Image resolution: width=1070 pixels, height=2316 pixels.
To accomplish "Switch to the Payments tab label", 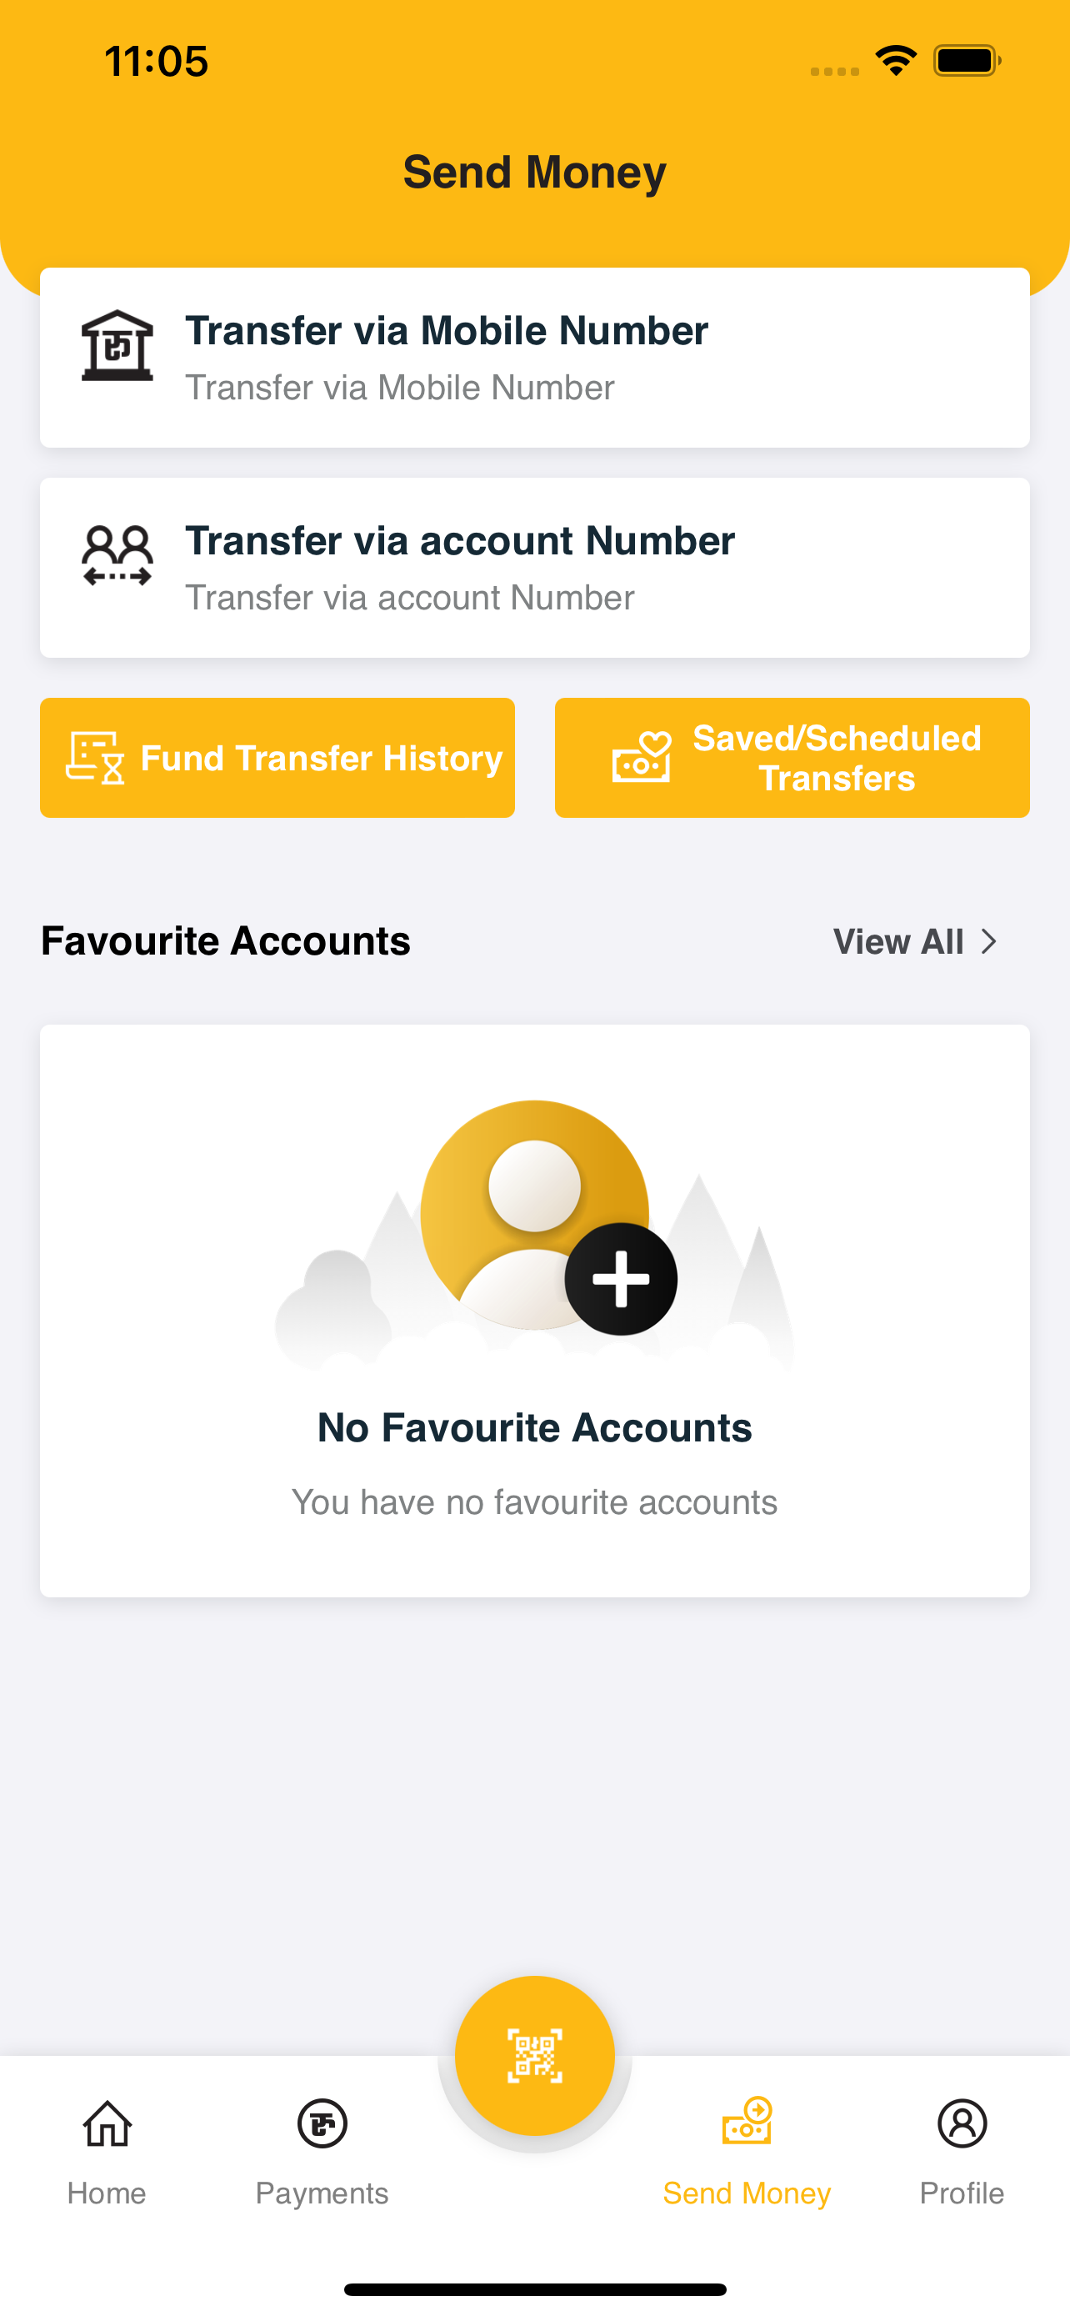I will coord(322,2193).
